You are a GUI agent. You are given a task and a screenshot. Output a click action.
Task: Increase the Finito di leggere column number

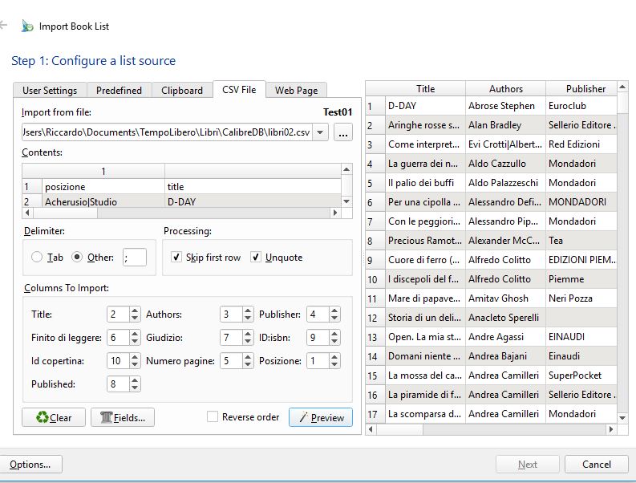[135, 334]
